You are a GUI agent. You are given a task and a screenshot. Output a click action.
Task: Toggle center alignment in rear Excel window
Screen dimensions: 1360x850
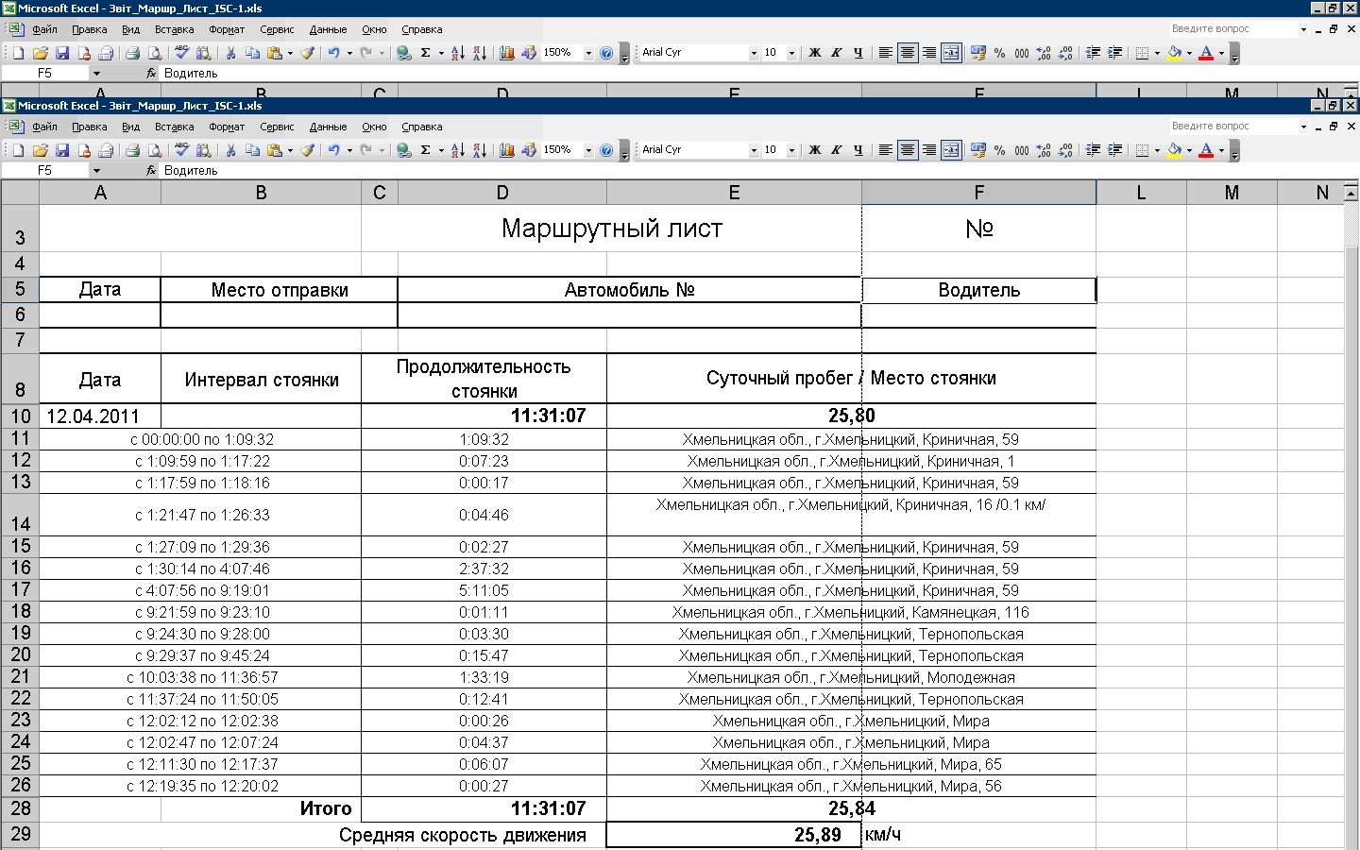click(x=908, y=53)
